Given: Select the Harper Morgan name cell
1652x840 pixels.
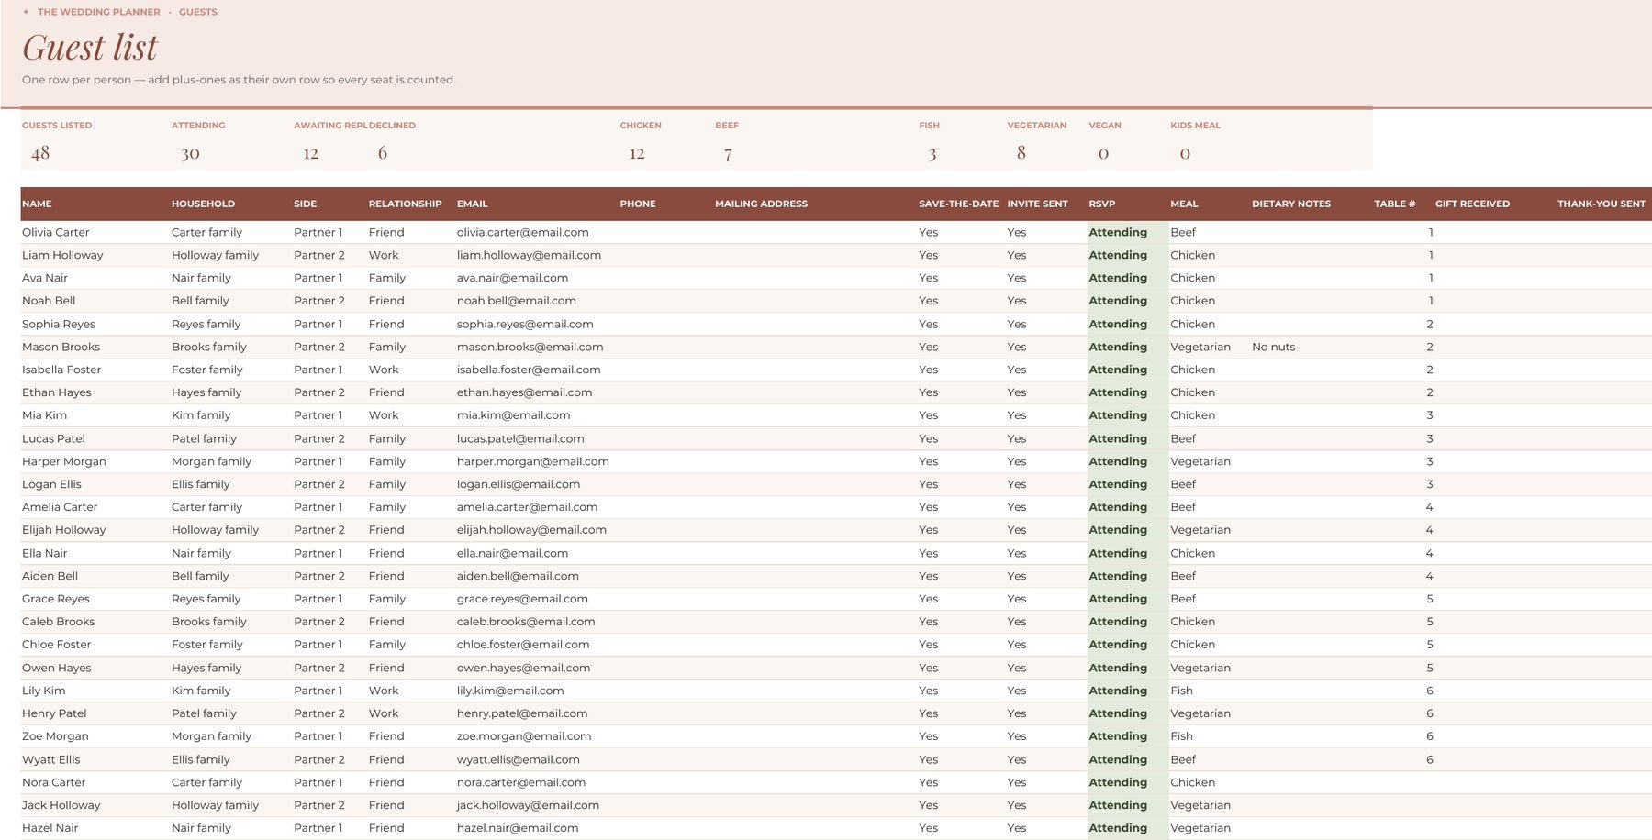Looking at the screenshot, I should click(x=64, y=461).
